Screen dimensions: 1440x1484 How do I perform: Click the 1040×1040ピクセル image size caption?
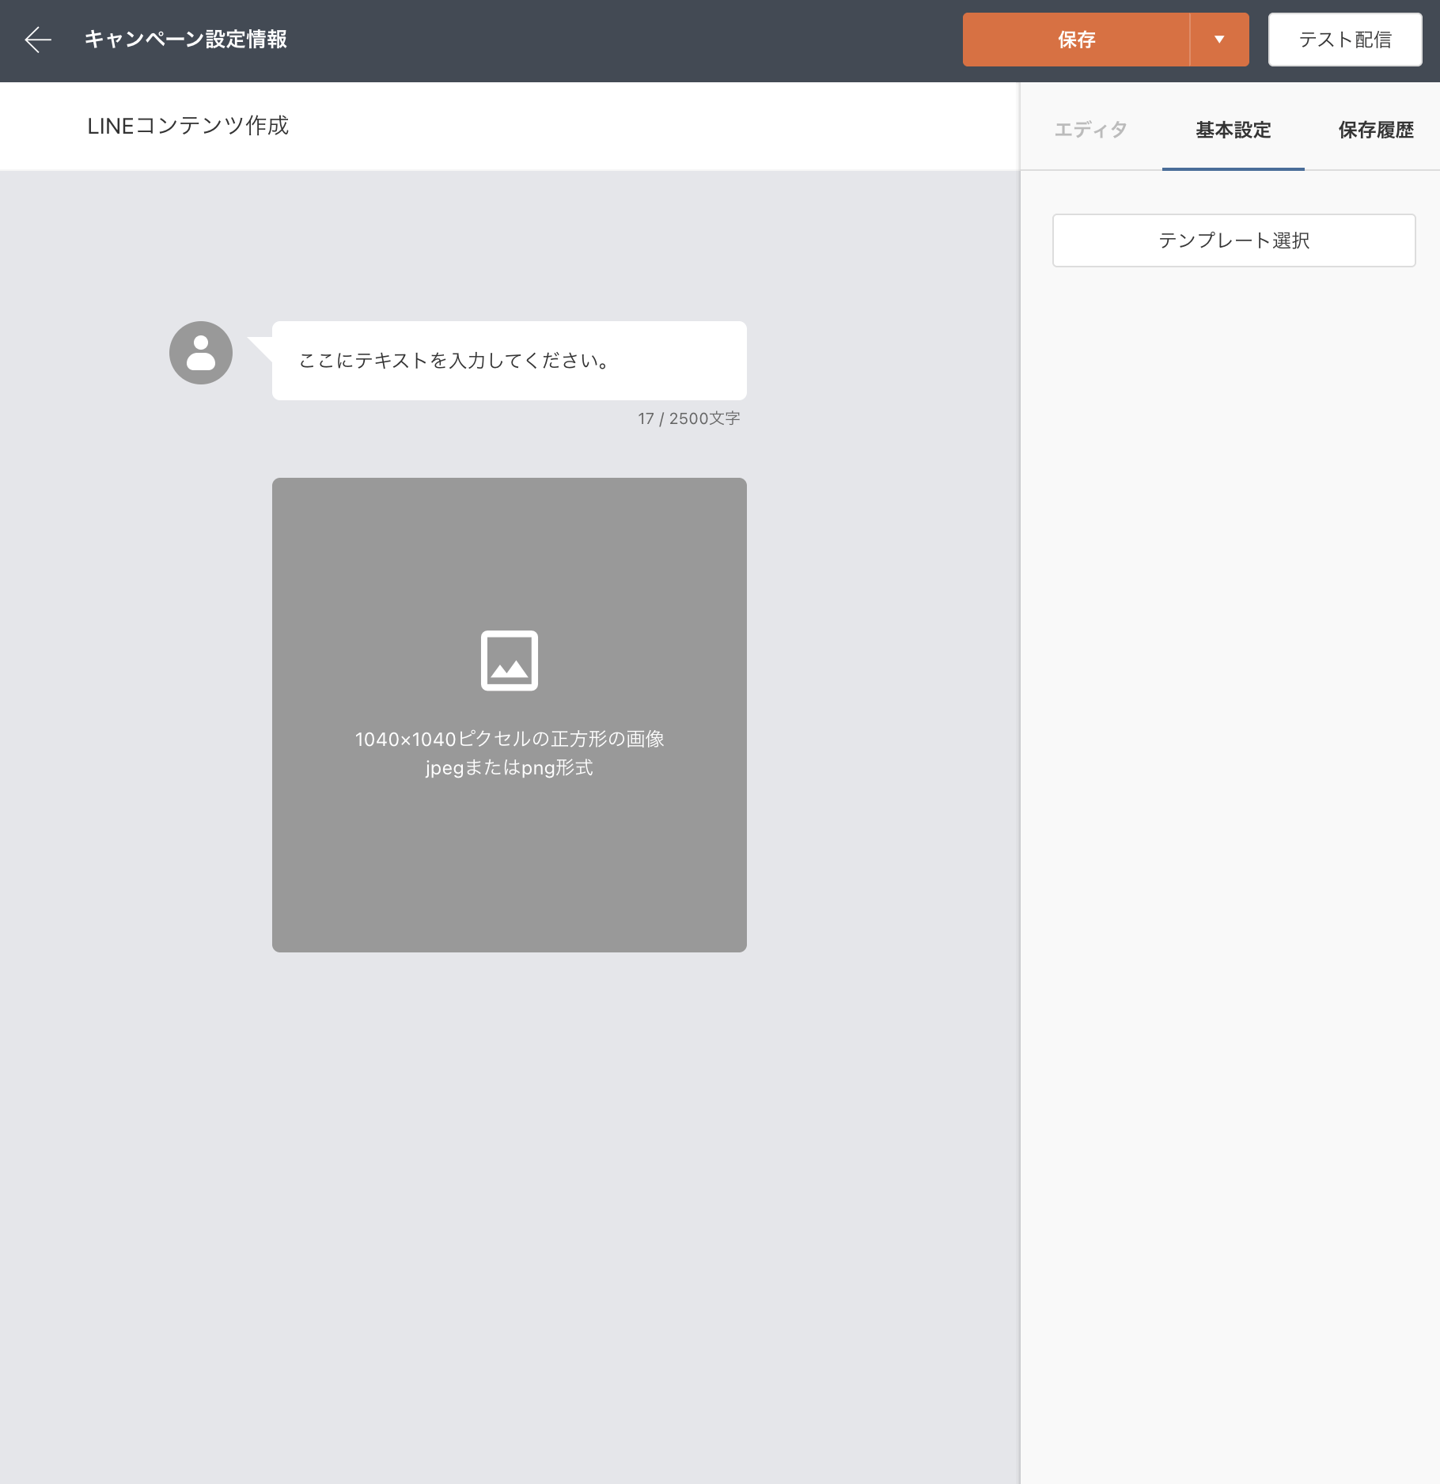click(510, 739)
